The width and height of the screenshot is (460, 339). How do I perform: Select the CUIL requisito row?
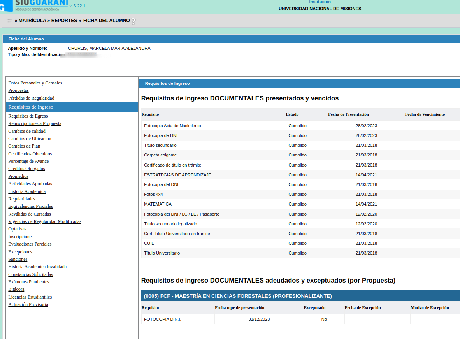tap(301, 243)
